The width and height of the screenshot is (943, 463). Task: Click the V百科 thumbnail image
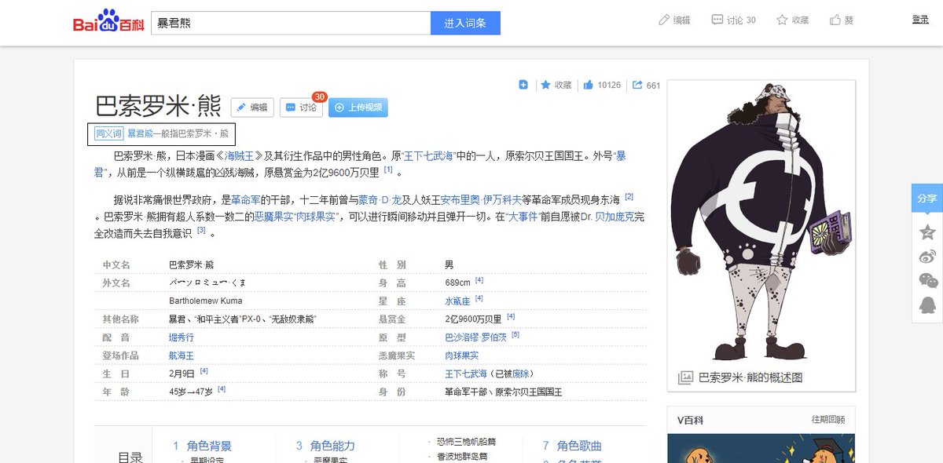coord(761,449)
